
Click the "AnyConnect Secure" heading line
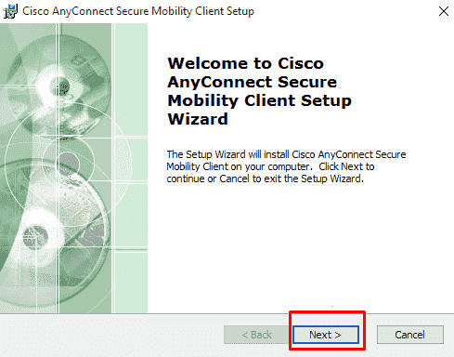pyautogui.click(x=253, y=82)
